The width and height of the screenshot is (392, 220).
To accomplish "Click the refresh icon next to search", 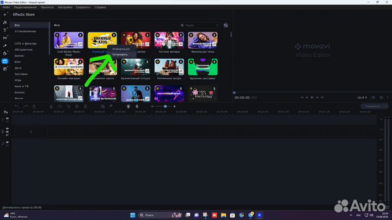I will pos(226,25).
